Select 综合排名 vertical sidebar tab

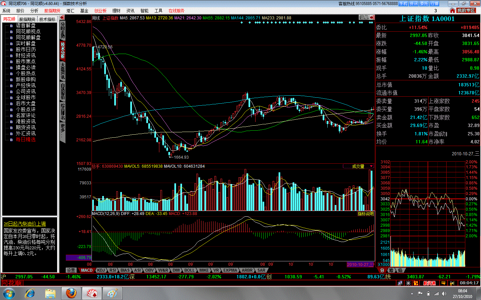62,112
